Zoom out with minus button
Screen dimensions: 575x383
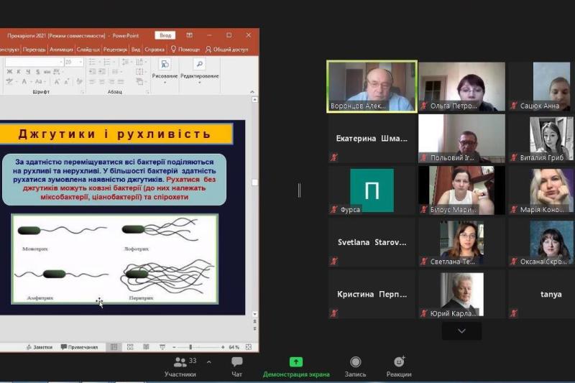coord(174,347)
